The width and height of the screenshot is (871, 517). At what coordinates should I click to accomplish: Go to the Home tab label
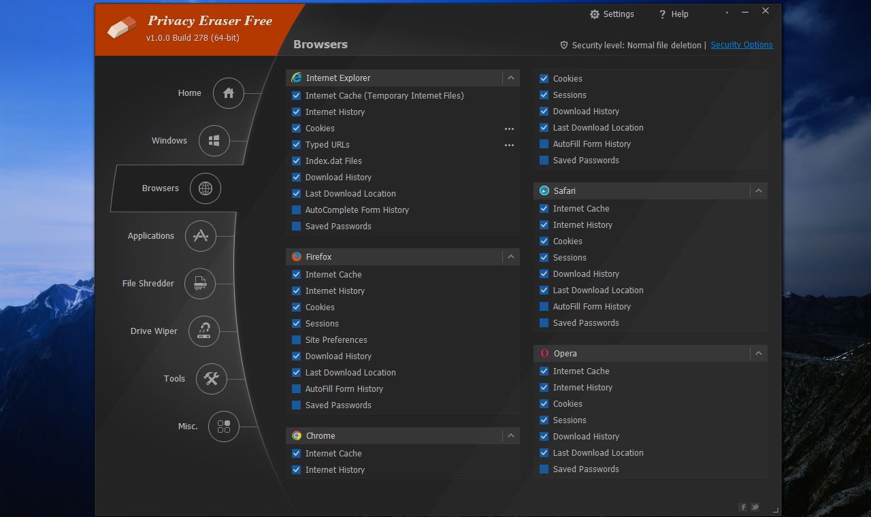[x=190, y=93]
